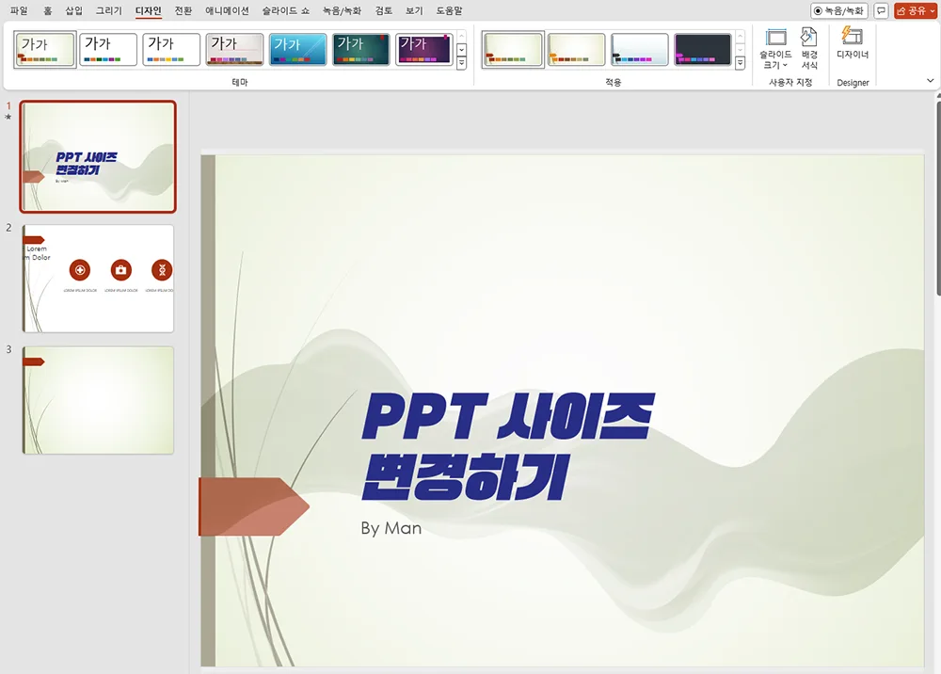Switch to the light blue variant style

[639, 49]
